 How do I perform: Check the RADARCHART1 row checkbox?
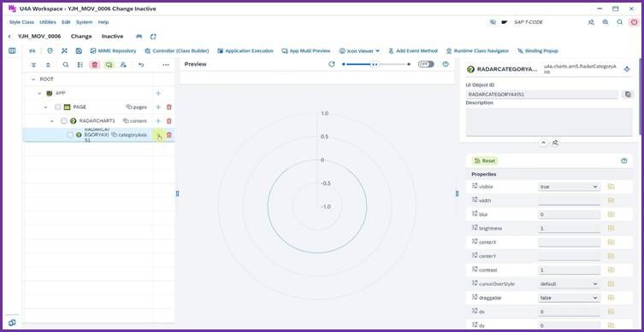[64, 121]
